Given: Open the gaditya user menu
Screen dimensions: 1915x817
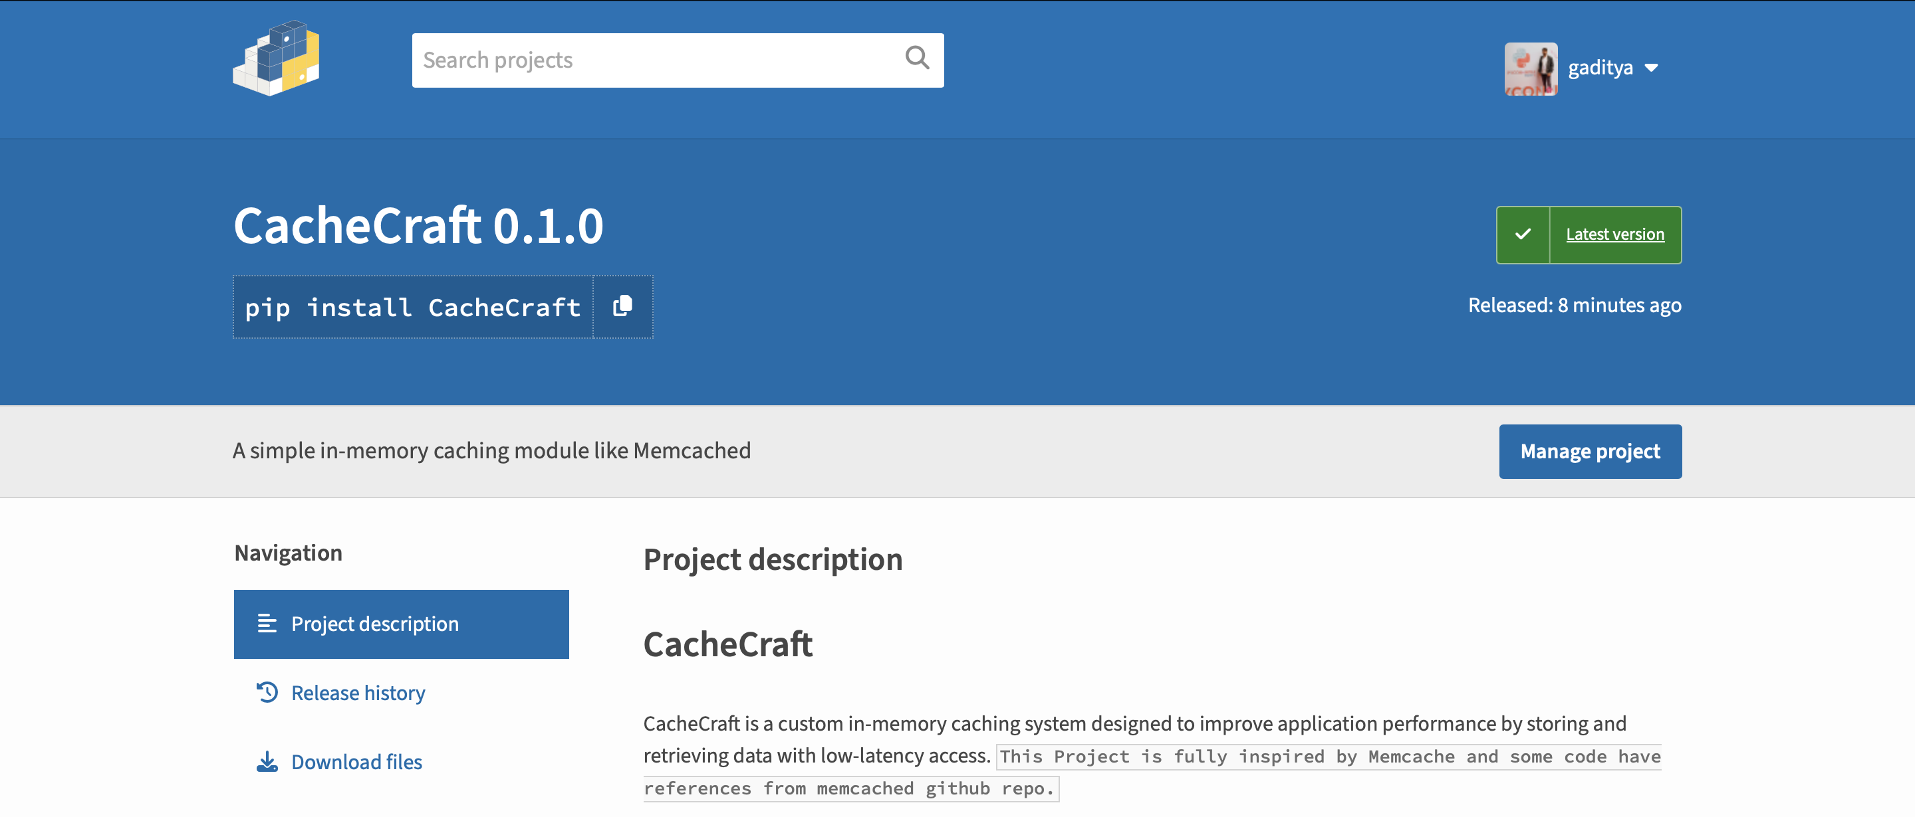Looking at the screenshot, I should pos(1583,68).
